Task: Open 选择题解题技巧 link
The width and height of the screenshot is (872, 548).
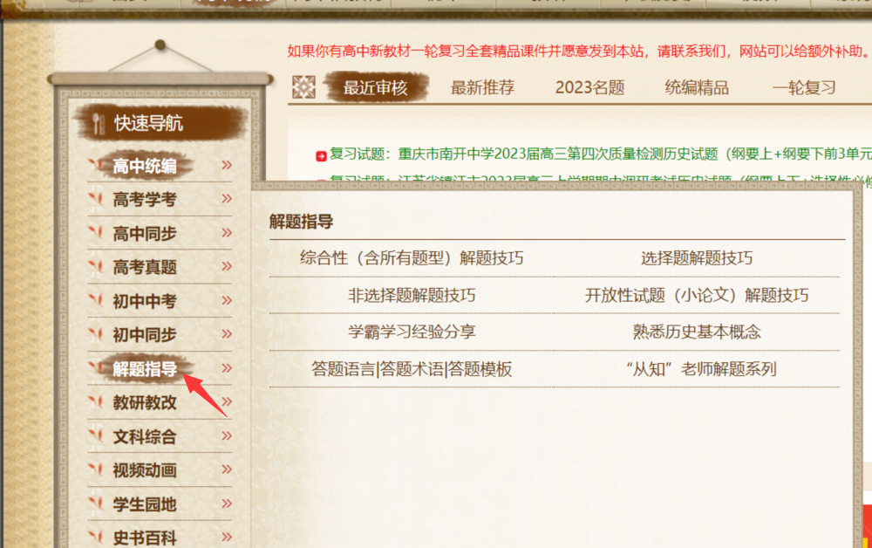Action: coord(696,258)
